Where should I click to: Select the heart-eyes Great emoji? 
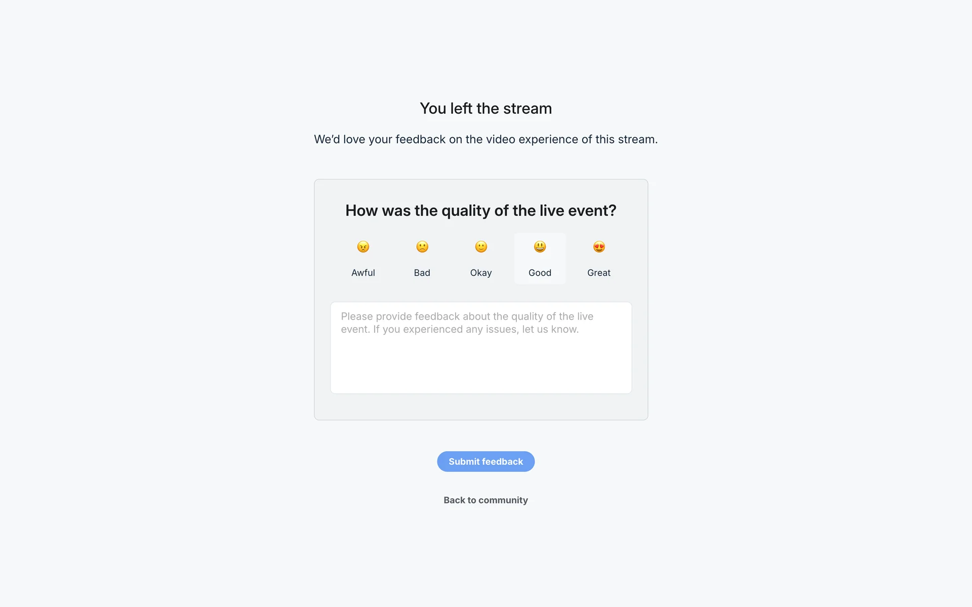coord(599,247)
